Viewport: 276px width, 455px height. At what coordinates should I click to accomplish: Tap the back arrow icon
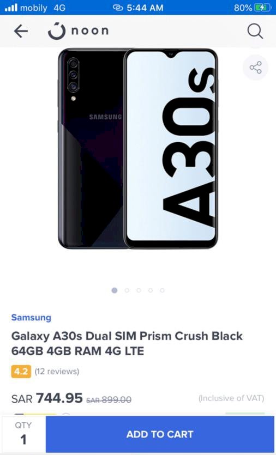pyautogui.click(x=21, y=31)
